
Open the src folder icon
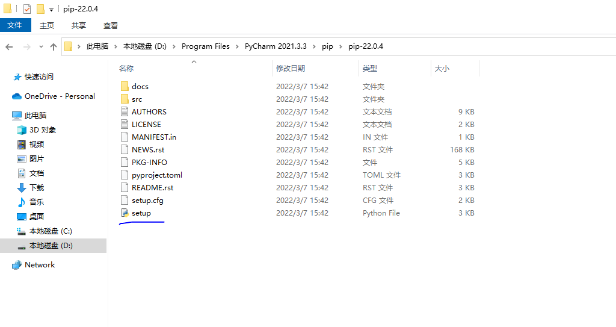(x=125, y=99)
